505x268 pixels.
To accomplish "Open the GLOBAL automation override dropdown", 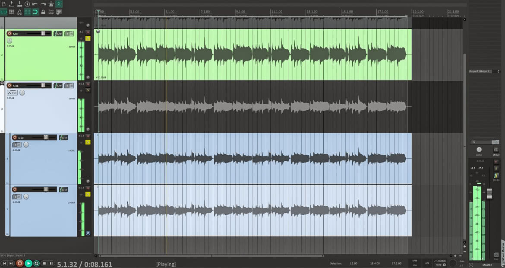I will click(440, 263).
